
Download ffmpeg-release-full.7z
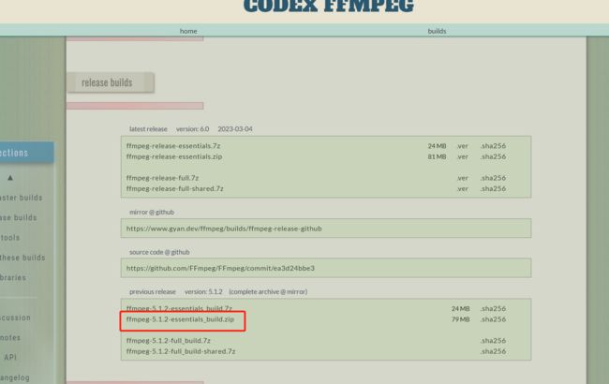click(162, 178)
